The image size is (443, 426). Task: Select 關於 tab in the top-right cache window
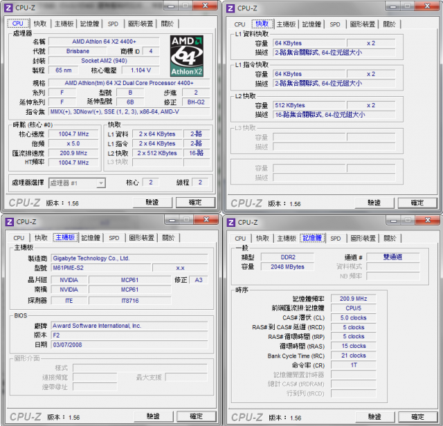(x=389, y=24)
